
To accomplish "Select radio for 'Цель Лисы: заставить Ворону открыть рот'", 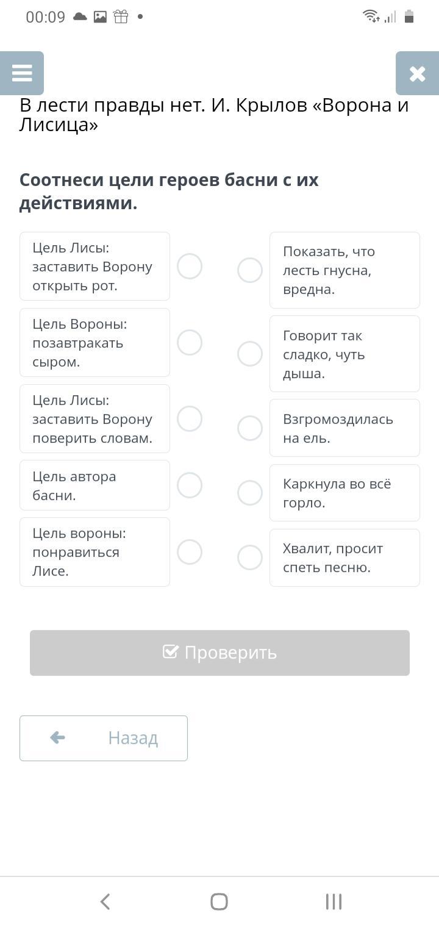I will click(190, 267).
